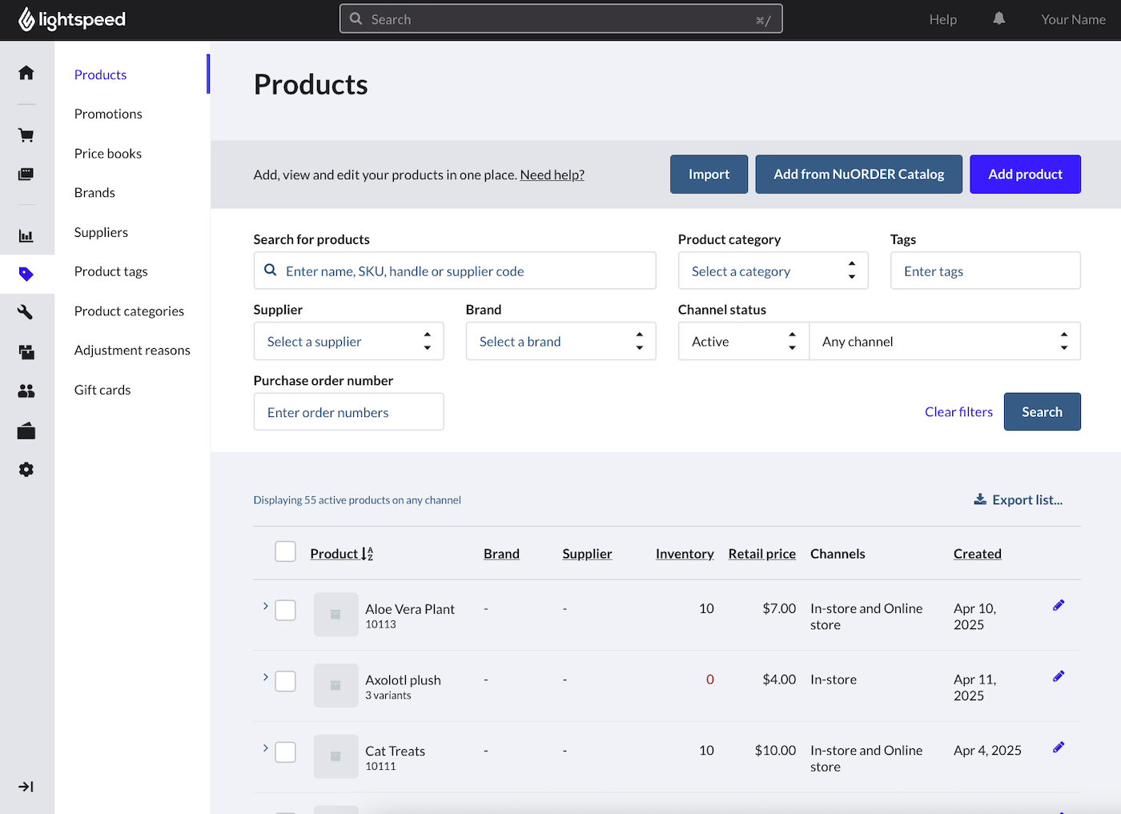1121x814 pixels.
Task: Open the Select a supplier dropdown
Action: point(348,342)
